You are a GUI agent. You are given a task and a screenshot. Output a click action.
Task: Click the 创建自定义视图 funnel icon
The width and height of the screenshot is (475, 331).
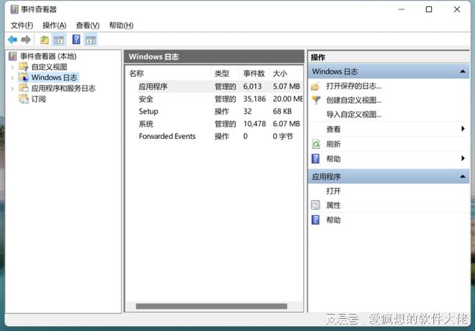316,100
